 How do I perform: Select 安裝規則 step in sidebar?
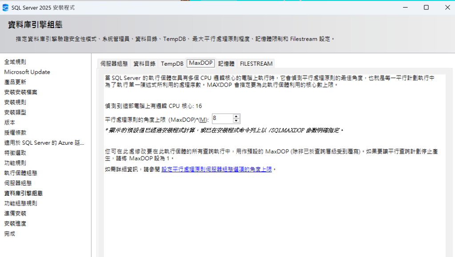pyautogui.click(x=15, y=102)
